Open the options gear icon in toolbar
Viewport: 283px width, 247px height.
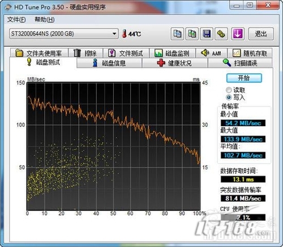click(221, 34)
